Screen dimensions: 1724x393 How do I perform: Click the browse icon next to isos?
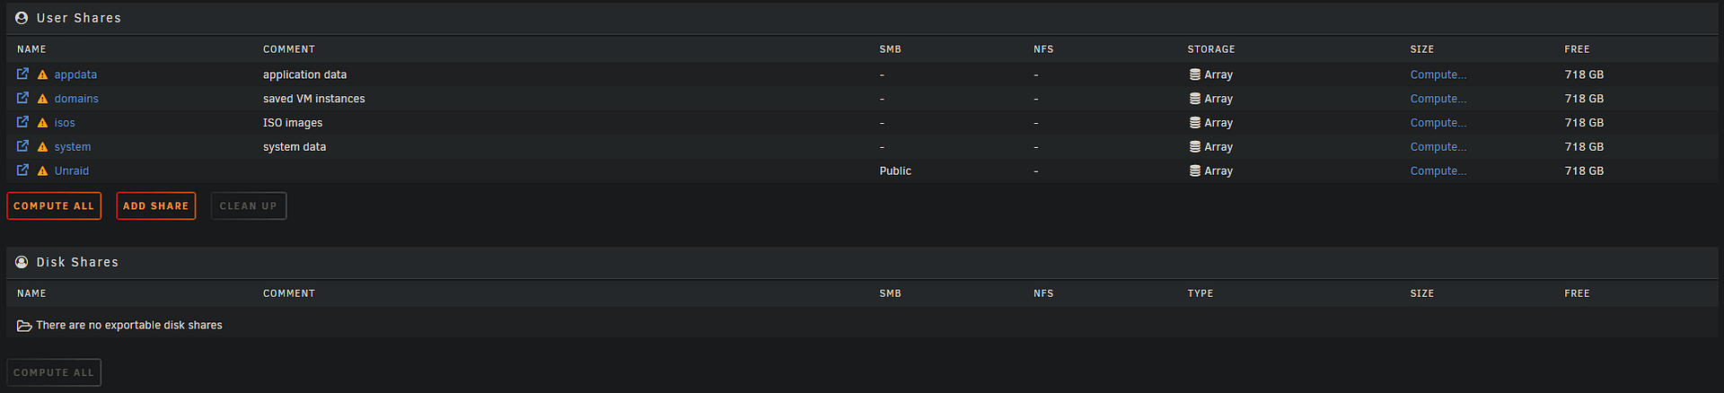tap(22, 122)
